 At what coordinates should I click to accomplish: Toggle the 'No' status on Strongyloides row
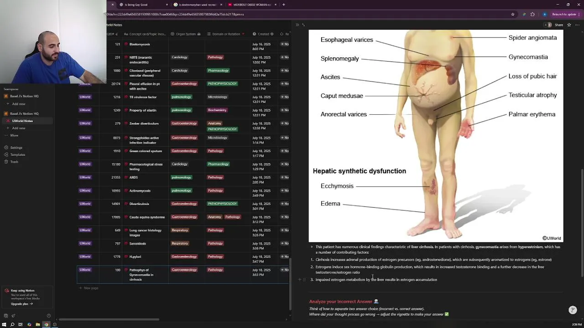pyautogui.click(x=285, y=138)
